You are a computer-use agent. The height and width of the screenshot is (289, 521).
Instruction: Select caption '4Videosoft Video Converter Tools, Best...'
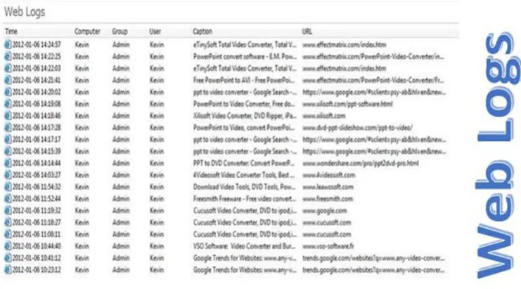click(244, 175)
